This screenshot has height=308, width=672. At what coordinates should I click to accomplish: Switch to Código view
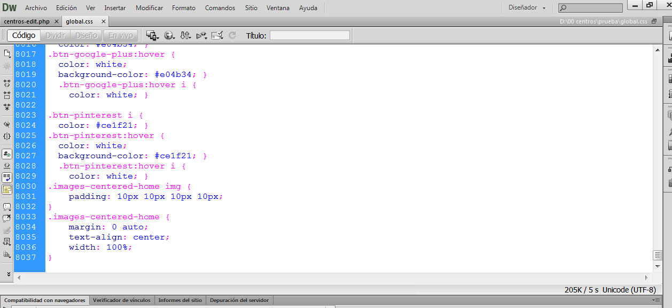click(24, 35)
